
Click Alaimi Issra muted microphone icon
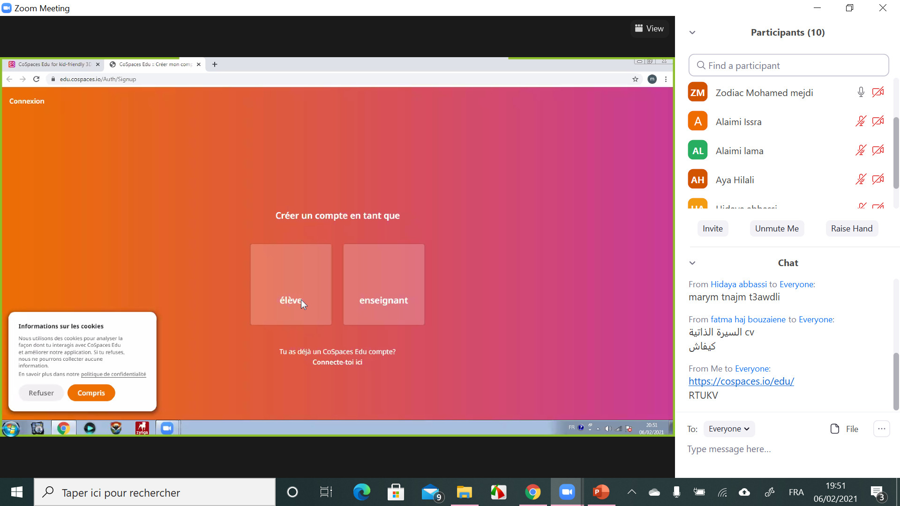(x=861, y=121)
